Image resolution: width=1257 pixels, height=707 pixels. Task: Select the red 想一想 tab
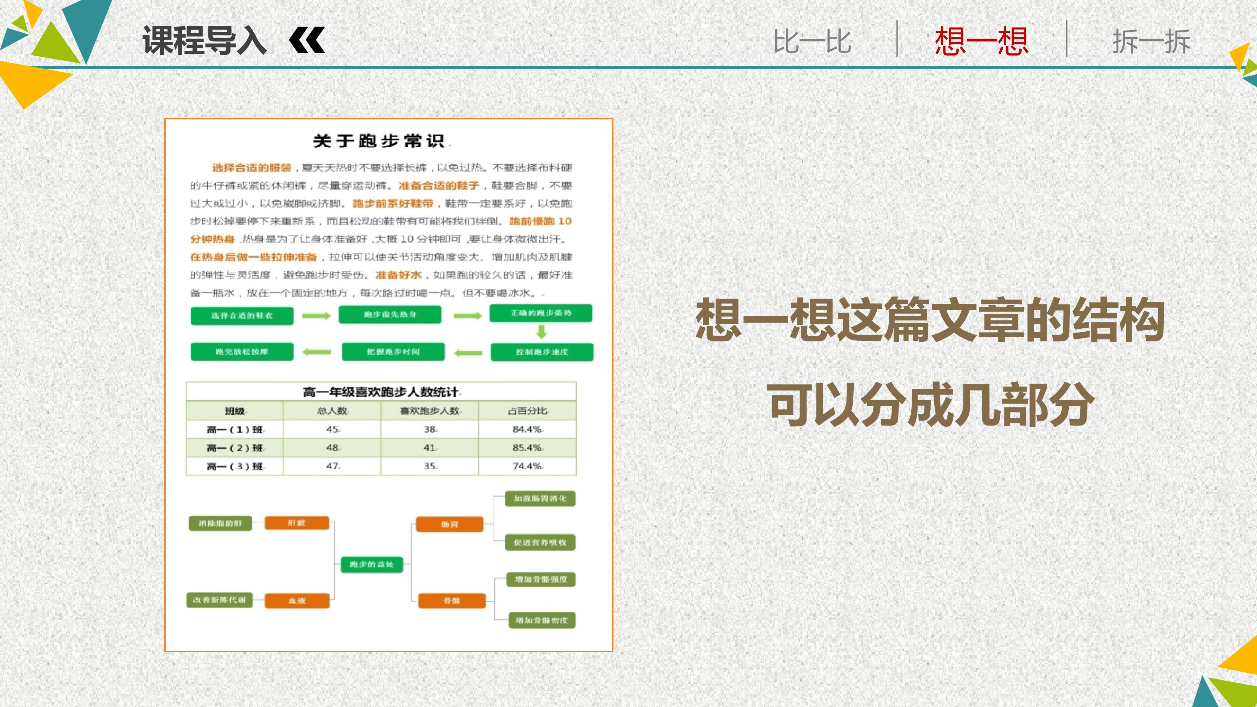tap(981, 41)
